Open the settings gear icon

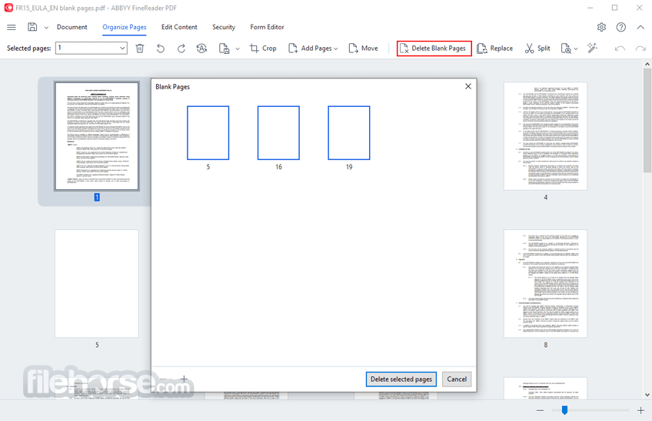point(601,27)
